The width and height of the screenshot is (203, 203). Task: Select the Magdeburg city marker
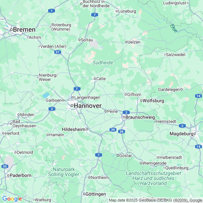[195, 134]
